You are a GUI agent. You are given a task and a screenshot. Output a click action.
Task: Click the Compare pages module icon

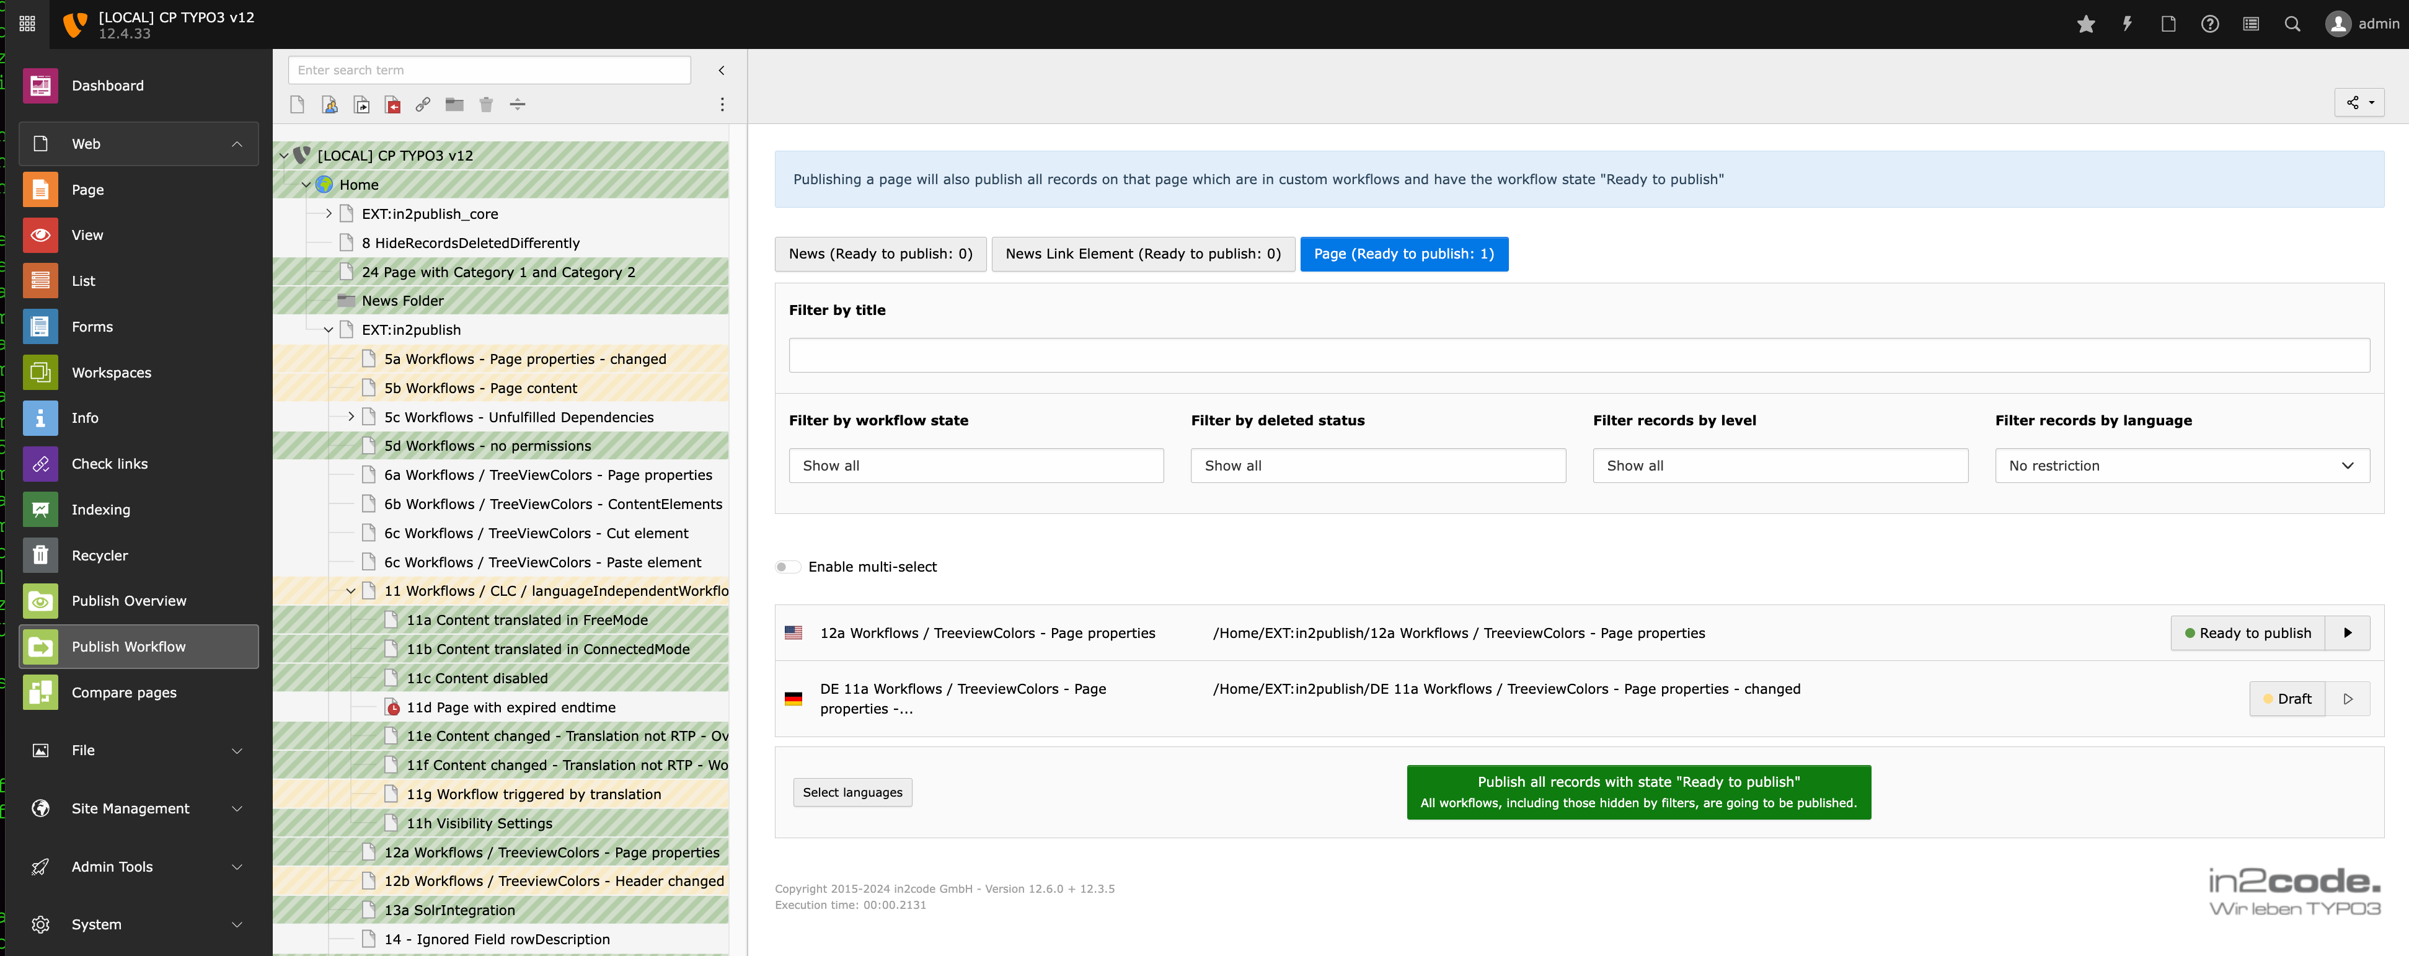40,693
